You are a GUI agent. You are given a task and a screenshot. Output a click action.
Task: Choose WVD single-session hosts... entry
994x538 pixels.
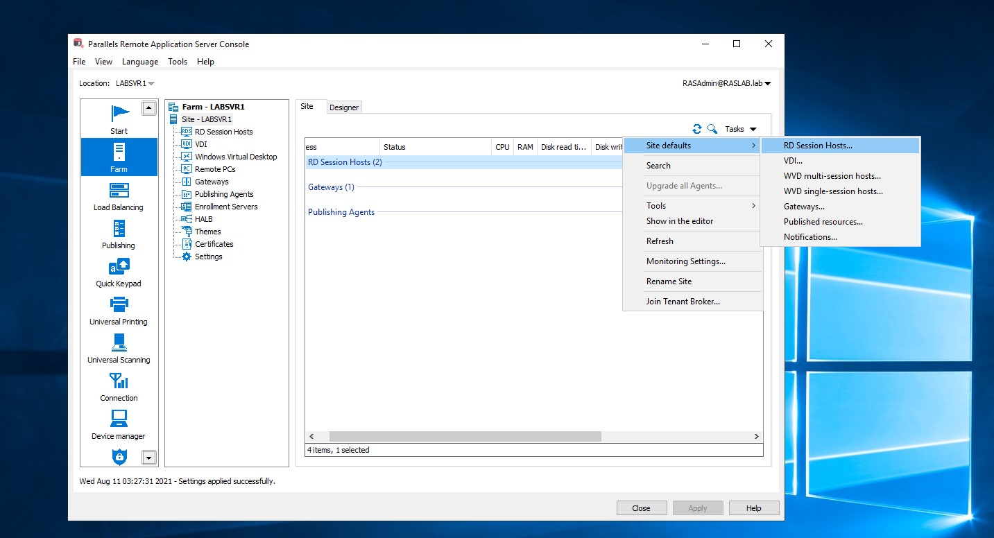click(x=840, y=191)
